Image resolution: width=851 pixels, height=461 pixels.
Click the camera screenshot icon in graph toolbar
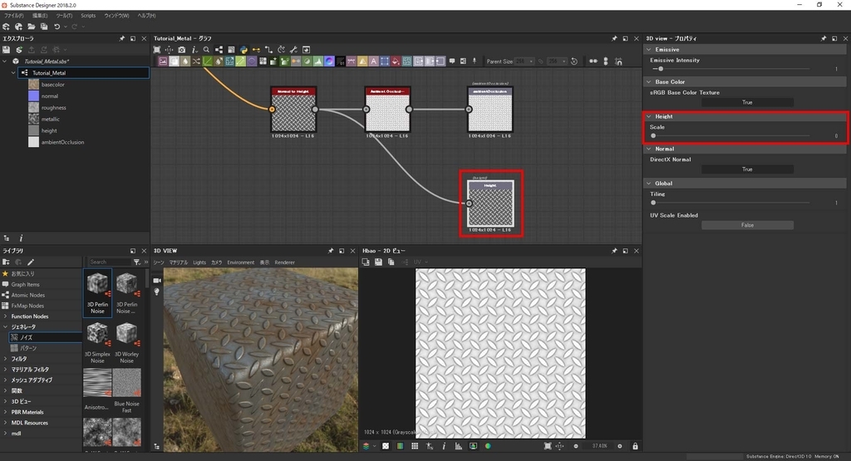click(x=182, y=50)
